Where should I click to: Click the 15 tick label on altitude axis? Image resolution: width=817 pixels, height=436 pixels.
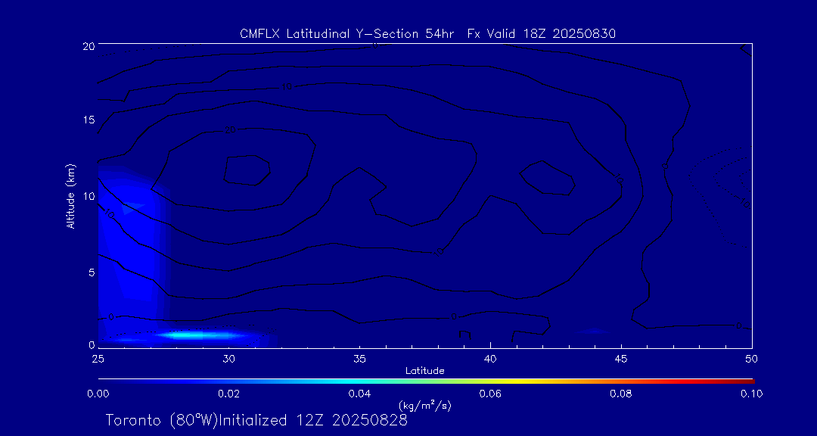pos(86,120)
